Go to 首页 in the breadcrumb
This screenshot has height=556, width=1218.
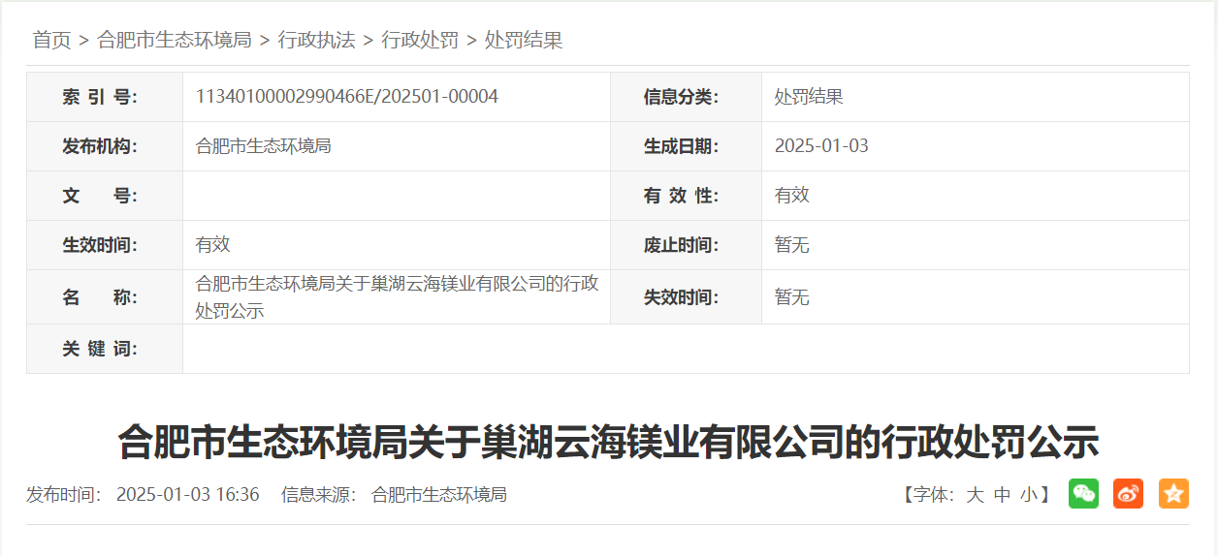pos(52,40)
